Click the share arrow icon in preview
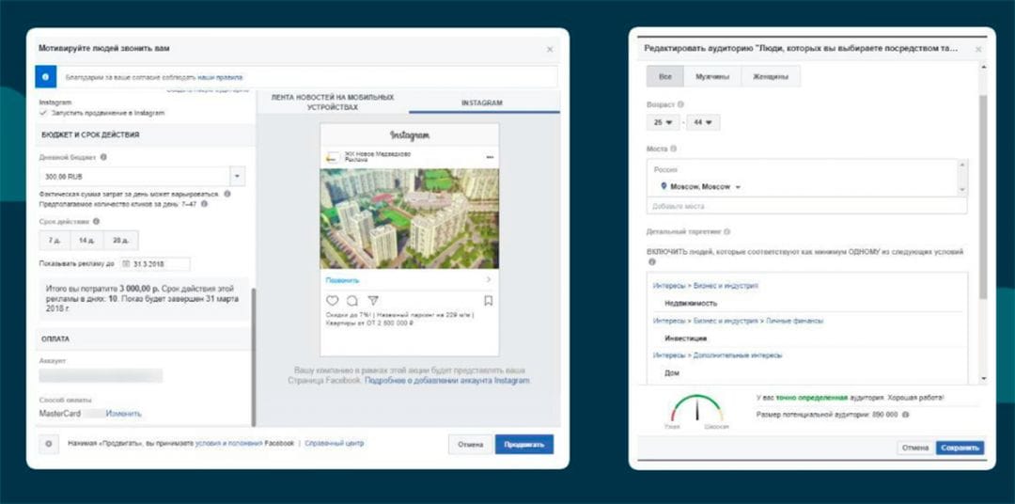This screenshot has height=504, width=1015. pyautogui.click(x=373, y=301)
